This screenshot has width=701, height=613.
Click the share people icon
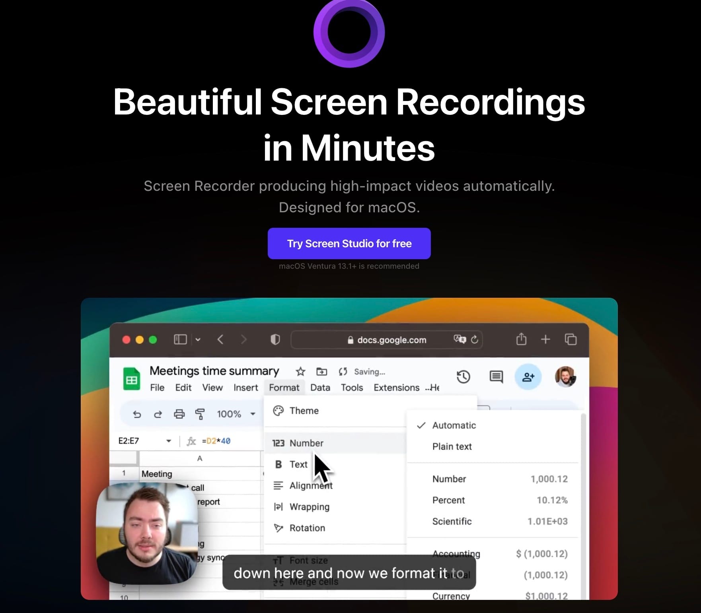coord(528,376)
